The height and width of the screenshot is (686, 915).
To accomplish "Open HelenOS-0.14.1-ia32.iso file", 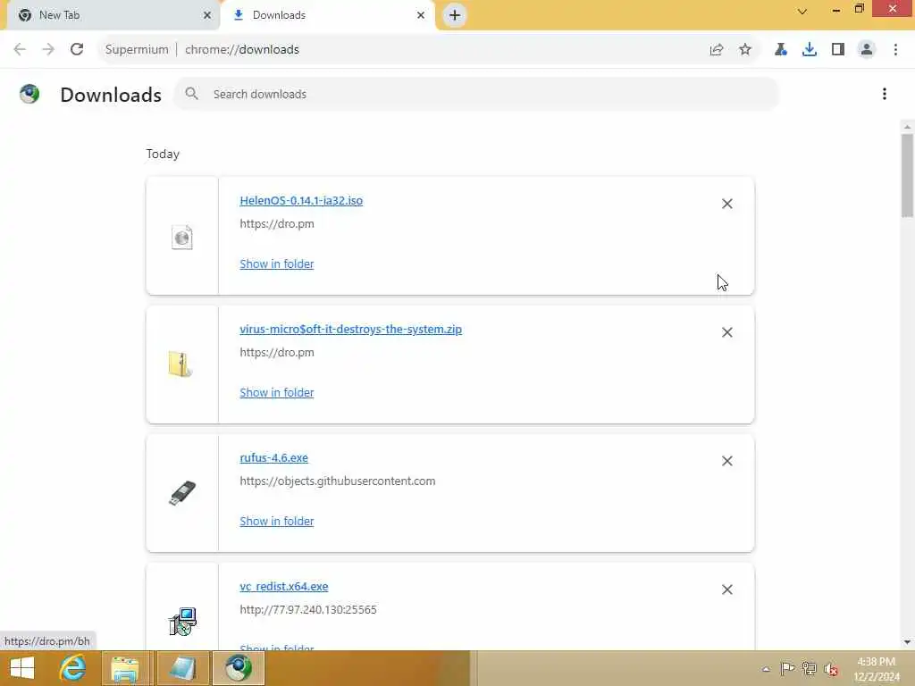I will click(x=301, y=201).
